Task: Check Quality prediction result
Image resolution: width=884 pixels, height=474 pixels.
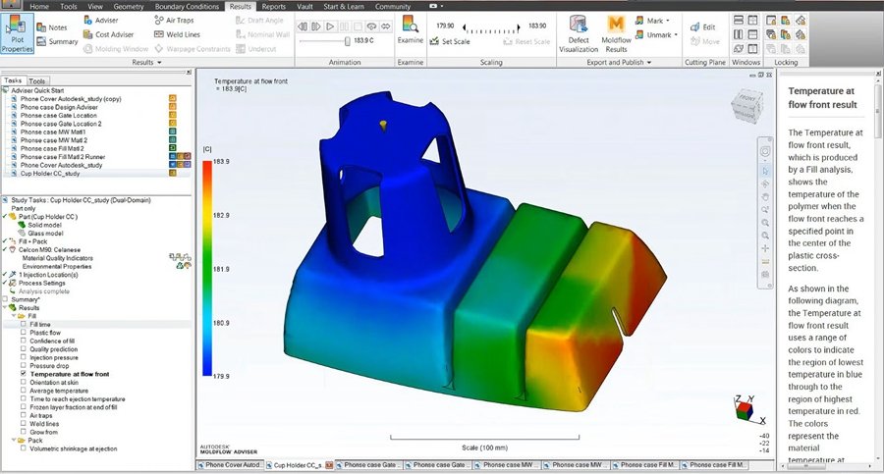Action: click(24, 349)
